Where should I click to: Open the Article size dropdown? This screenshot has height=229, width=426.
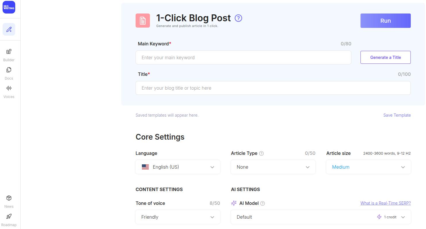[368, 167]
